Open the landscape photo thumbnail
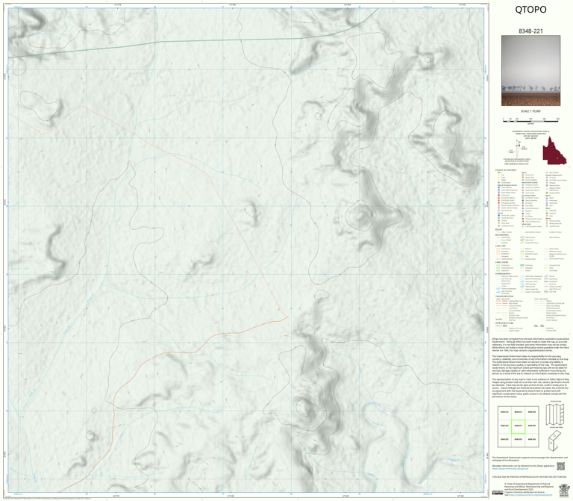 tap(530, 71)
